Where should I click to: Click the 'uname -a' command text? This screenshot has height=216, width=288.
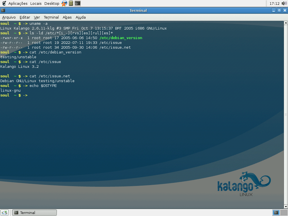(39, 24)
